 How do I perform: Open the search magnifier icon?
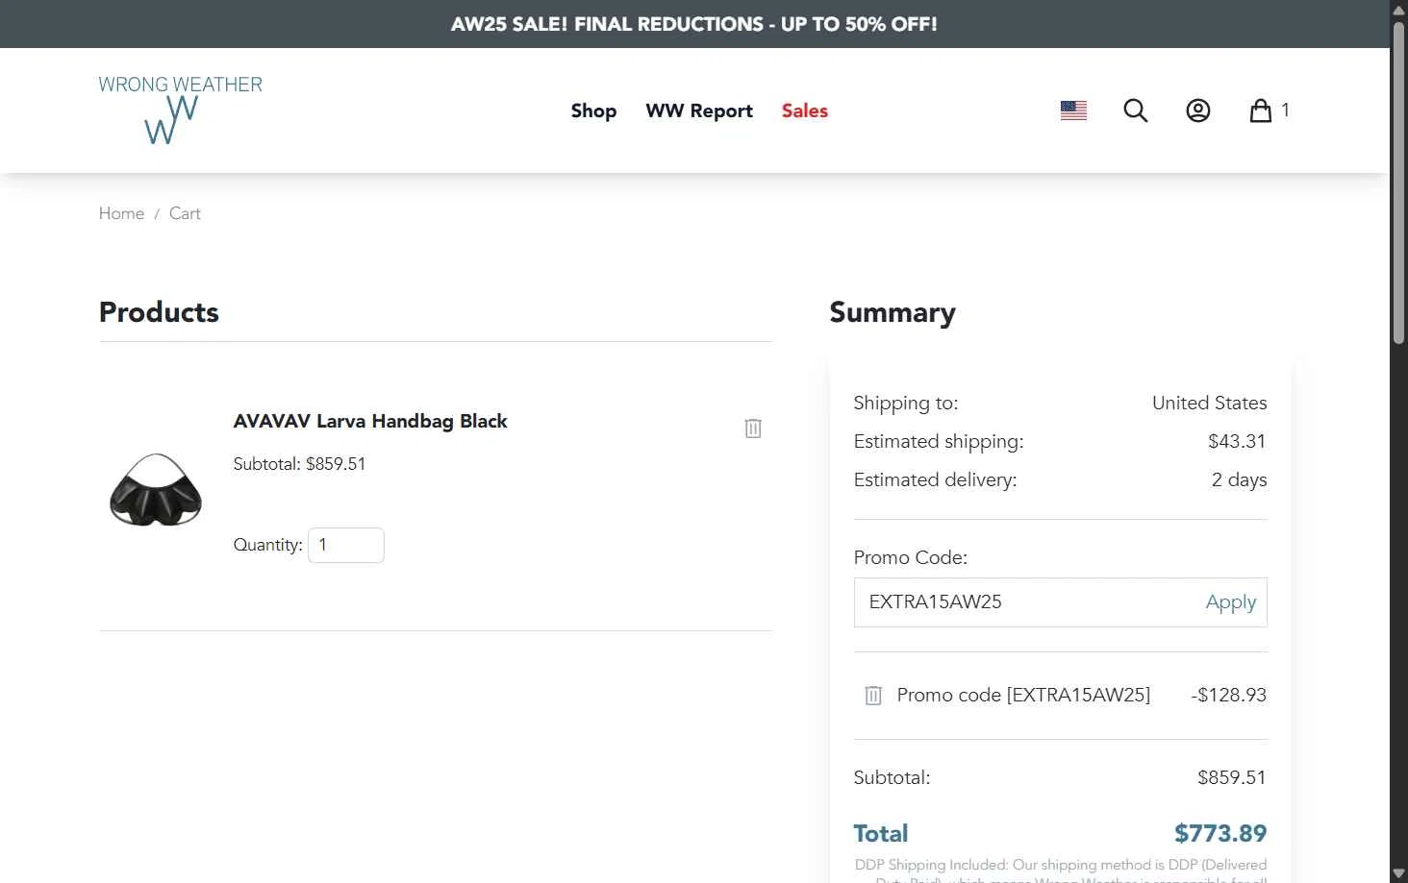tap(1135, 110)
